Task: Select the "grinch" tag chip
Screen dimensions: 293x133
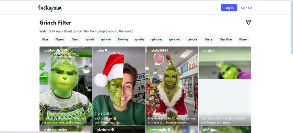Action: click(90, 40)
